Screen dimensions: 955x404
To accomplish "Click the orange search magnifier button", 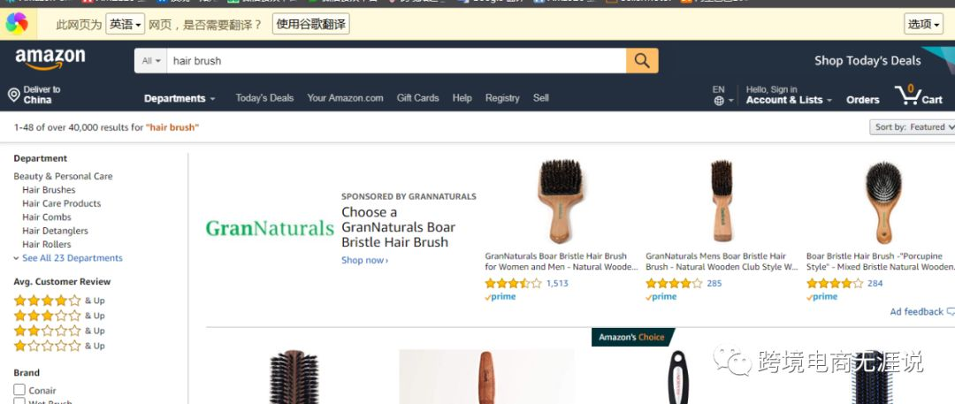I will click(x=642, y=60).
